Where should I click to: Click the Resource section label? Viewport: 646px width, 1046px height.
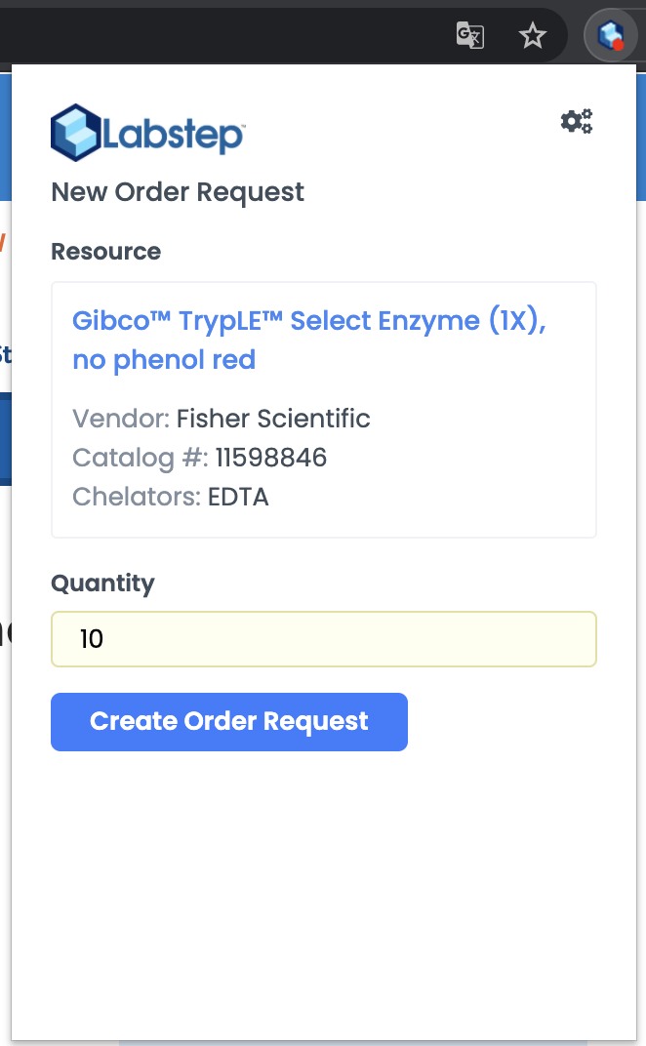105,252
